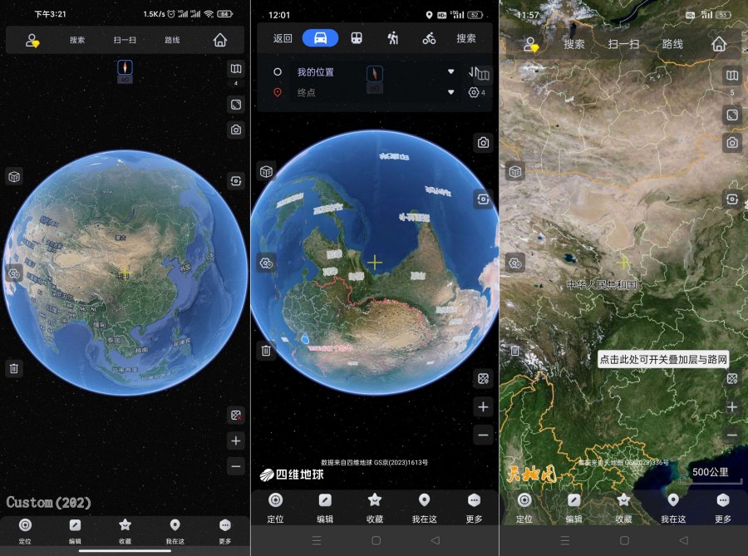Tap 返回 on the route-planning screen
748x556 pixels.
[283, 38]
